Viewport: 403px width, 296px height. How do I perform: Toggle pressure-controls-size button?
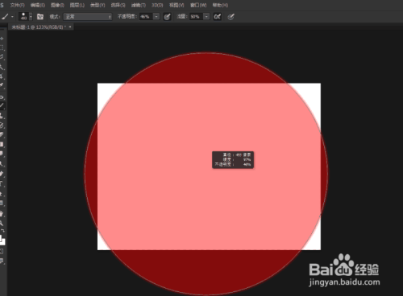(x=231, y=17)
